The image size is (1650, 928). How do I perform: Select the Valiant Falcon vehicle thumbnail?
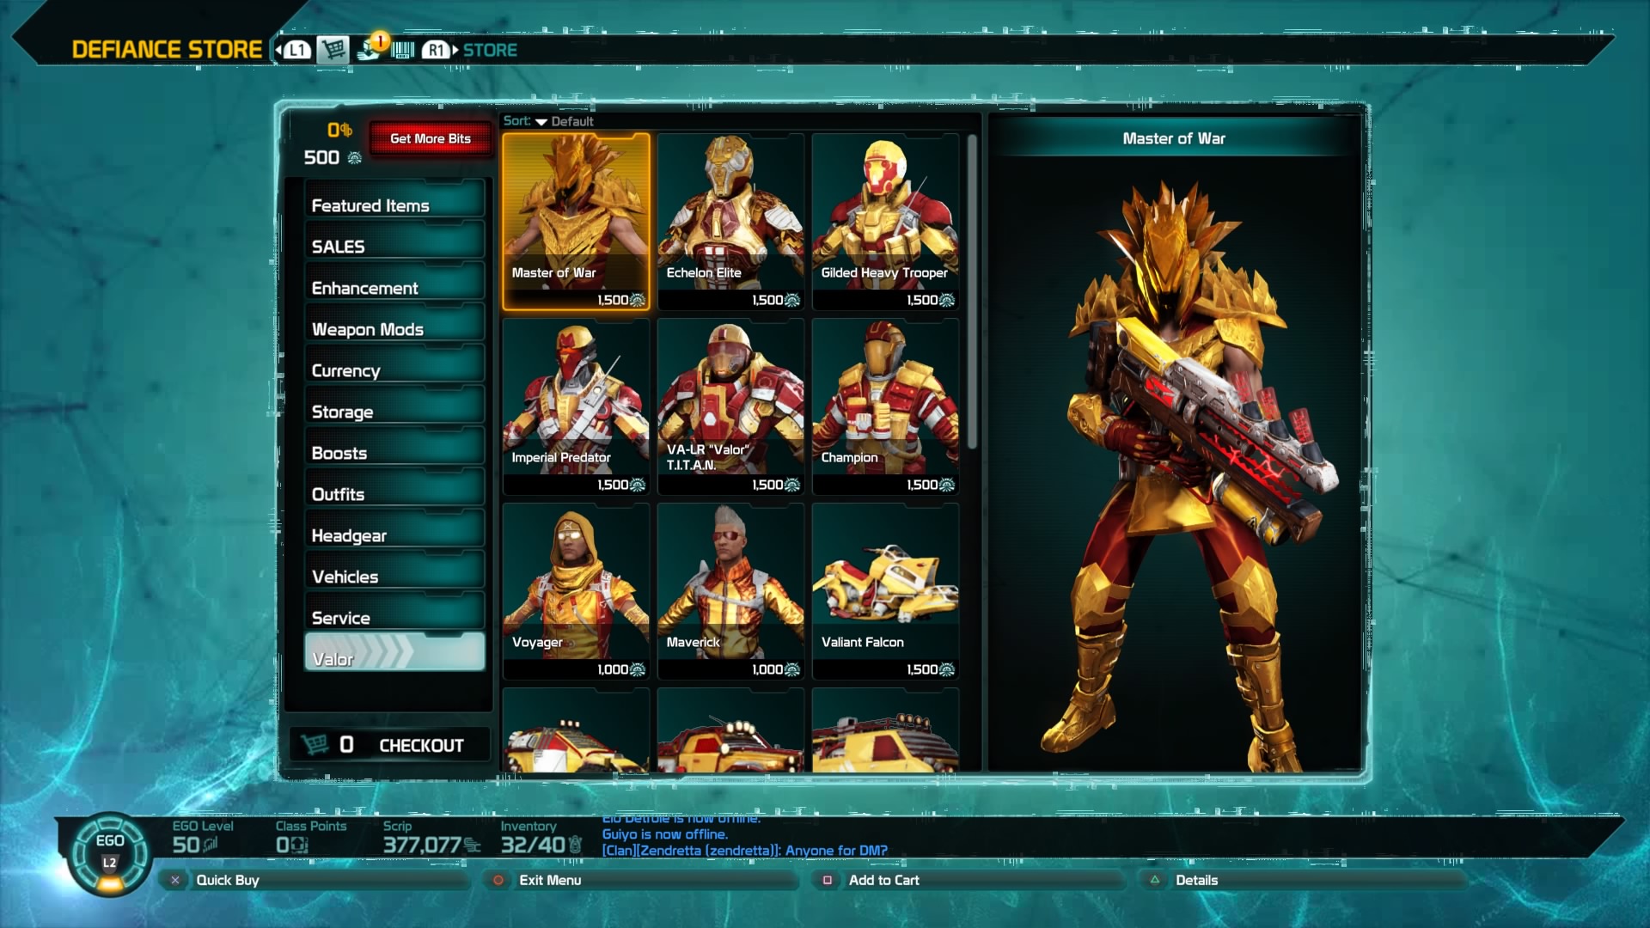[x=885, y=589]
